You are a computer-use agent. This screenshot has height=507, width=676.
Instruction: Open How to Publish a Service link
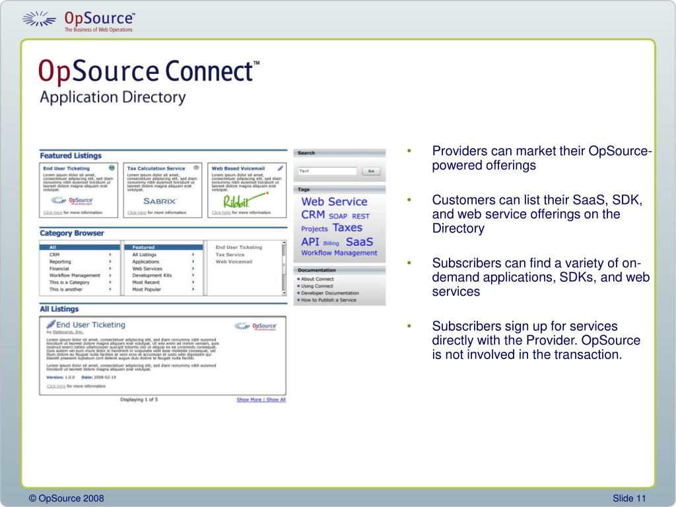(329, 300)
